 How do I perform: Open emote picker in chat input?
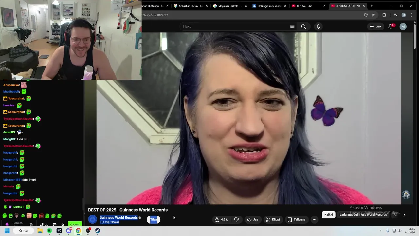31,225
